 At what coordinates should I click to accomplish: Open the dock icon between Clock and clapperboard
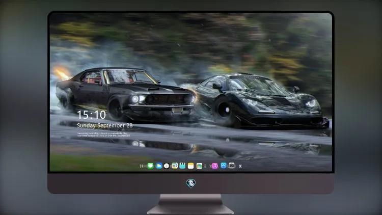pos(174,166)
